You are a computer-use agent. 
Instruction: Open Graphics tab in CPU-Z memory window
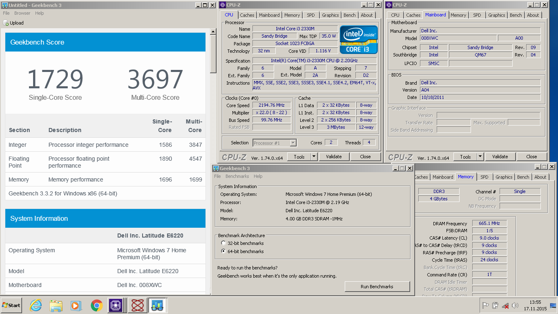point(504,177)
